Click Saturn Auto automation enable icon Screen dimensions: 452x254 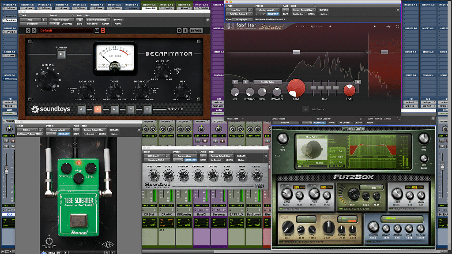(286, 10)
